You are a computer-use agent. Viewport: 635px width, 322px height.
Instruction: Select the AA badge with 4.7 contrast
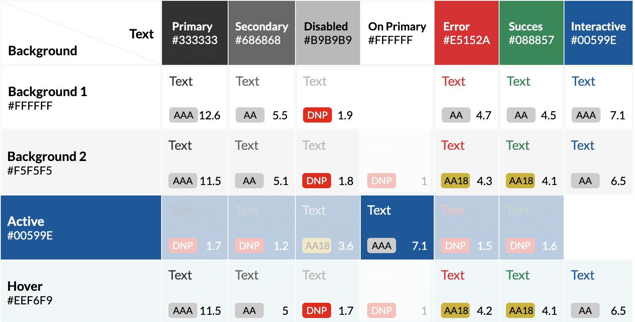pyautogui.click(x=456, y=115)
